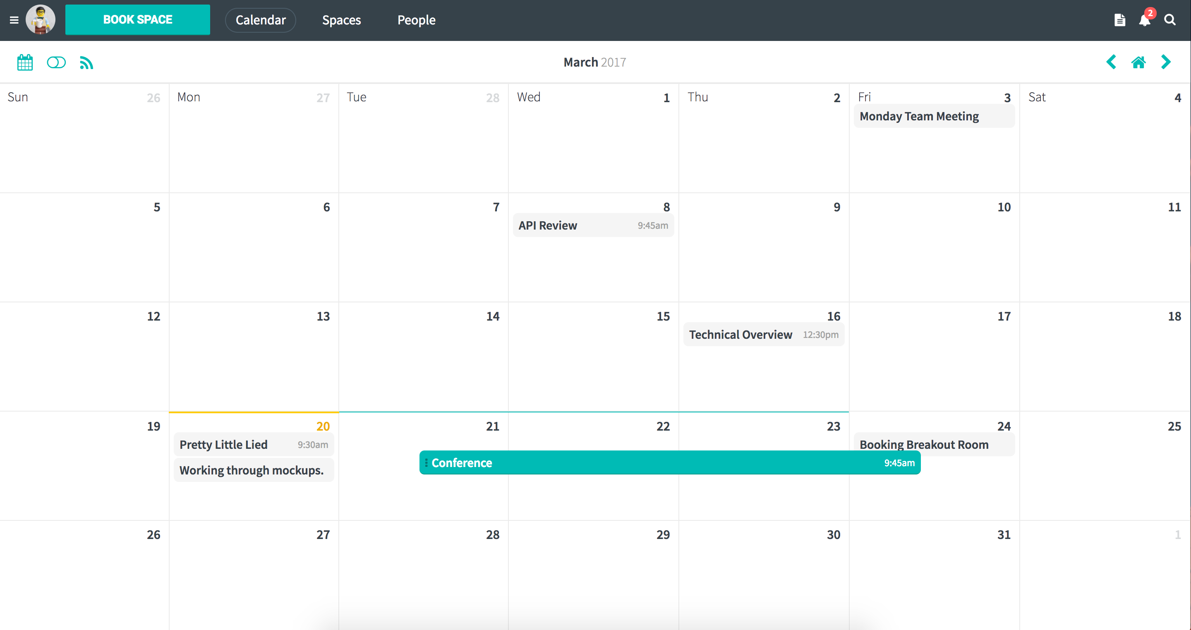Click the Sat column header
This screenshot has height=630, width=1191.
(1037, 97)
